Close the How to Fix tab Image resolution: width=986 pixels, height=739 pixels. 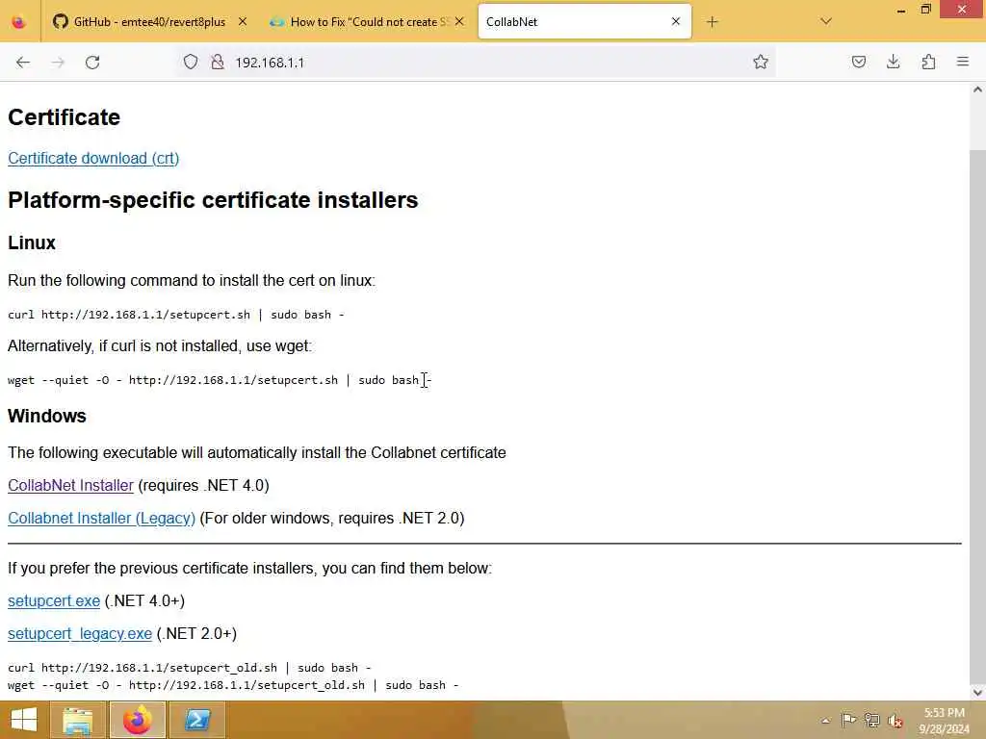point(459,22)
